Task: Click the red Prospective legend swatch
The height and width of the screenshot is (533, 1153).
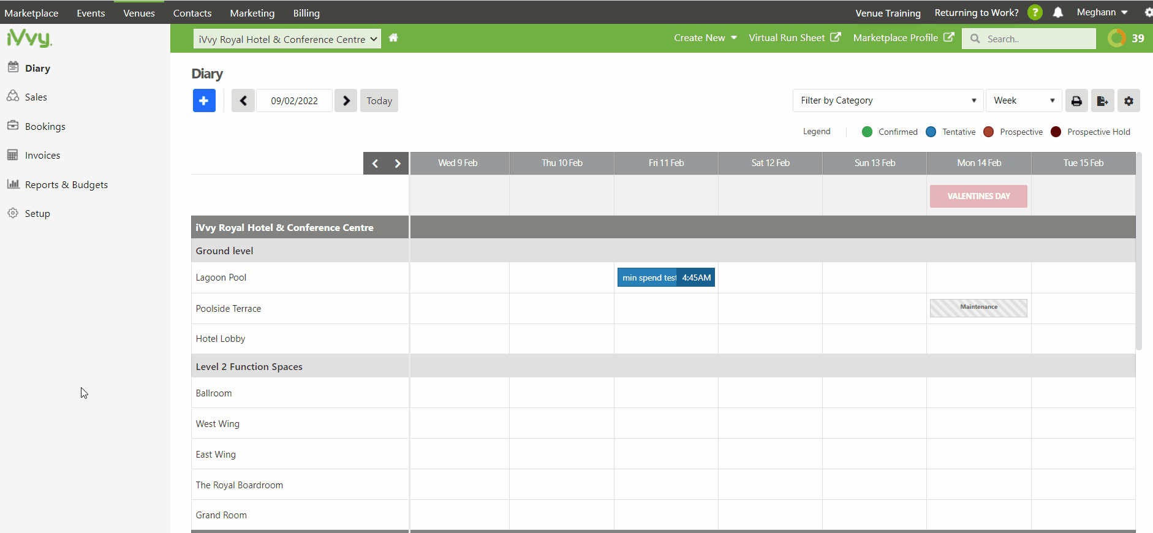Action: click(988, 132)
